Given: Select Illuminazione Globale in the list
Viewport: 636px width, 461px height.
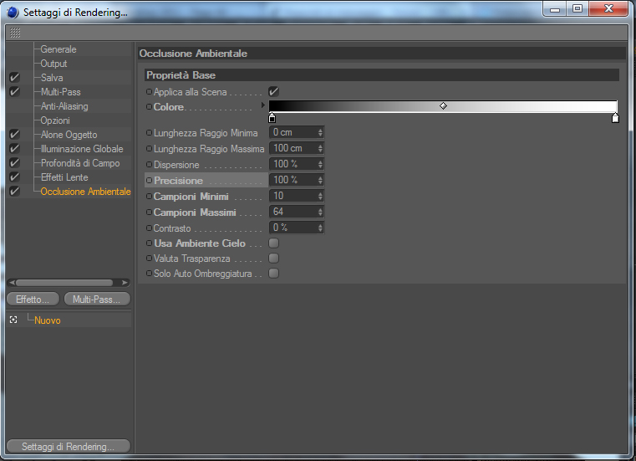Looking at the screenshot, I should 82,149.
